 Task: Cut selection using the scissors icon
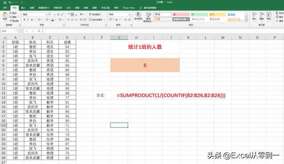(13, 13)
